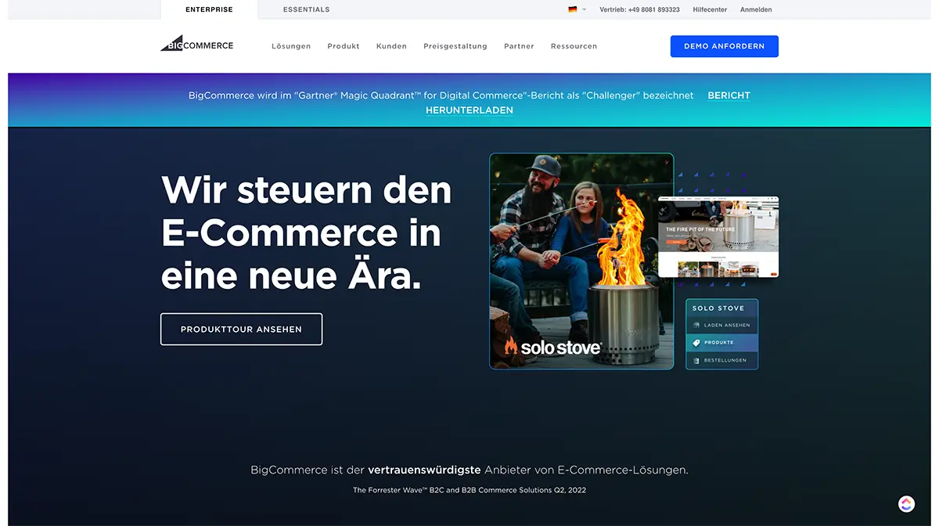This screenshot has height=526, width=939.
Task: Open the language selector dropdown arrow
Action: (583, 9)
